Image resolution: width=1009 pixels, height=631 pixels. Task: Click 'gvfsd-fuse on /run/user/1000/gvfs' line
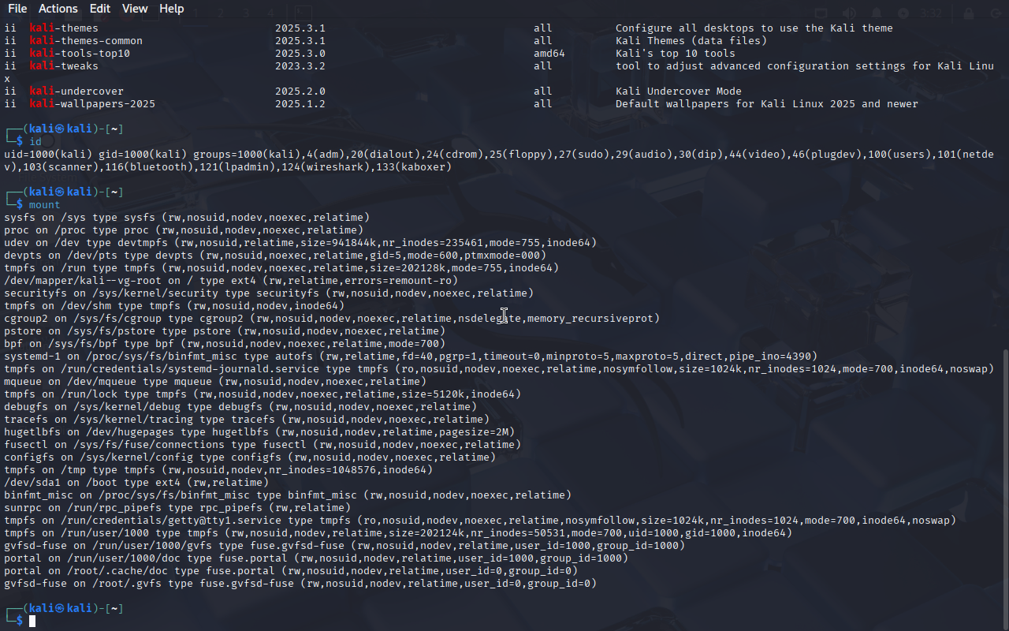(344, 546)
